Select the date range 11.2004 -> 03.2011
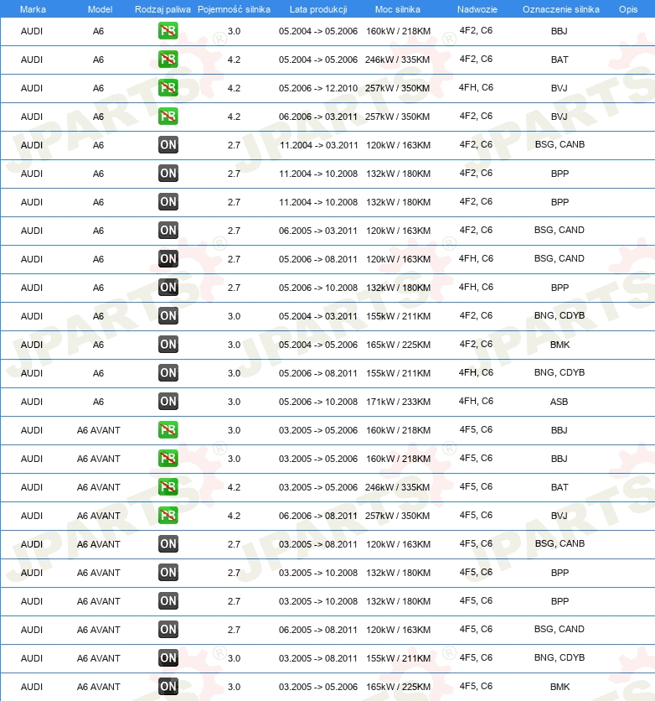 click(318, 145)
